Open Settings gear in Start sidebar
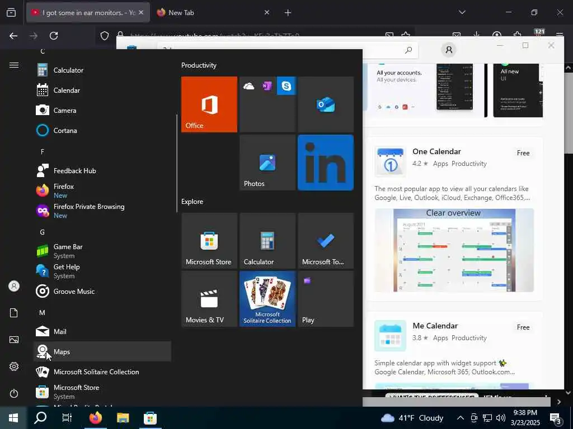Image resolution: width=573 pixels, height=429 pixels. (x=14, y=366)
